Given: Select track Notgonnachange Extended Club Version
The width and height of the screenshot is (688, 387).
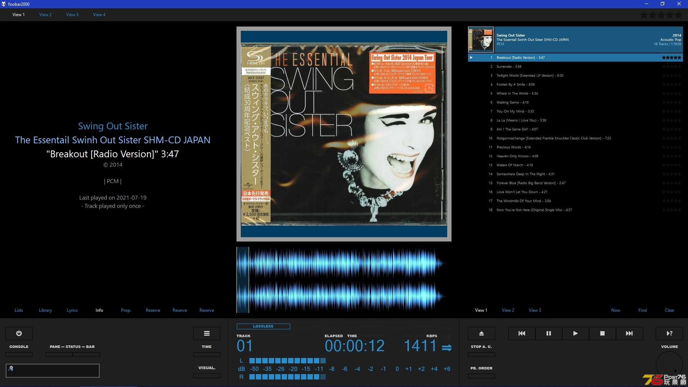Looking at the screenshot, I should [x=575, y=138].
